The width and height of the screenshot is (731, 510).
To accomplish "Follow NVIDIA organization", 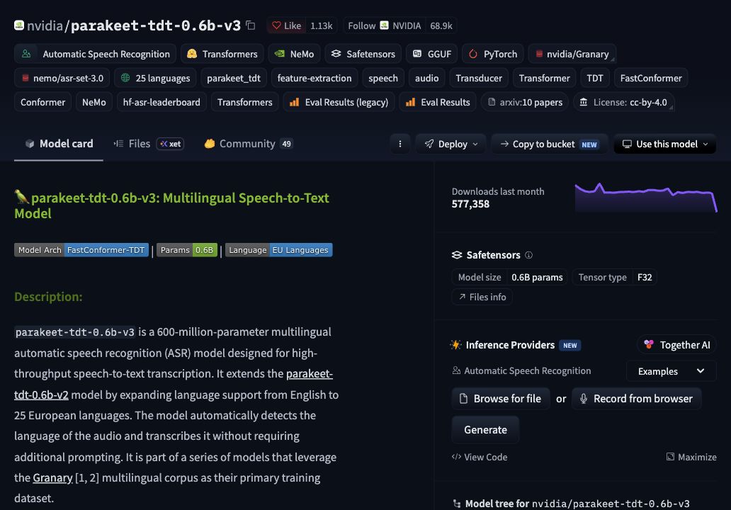I will 384,25.
